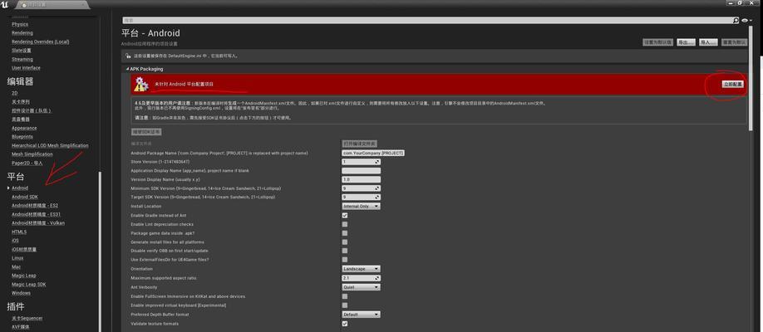Open the Preferred Depth Buffer format dropdown
763x332 pixels.
[361, 315]
